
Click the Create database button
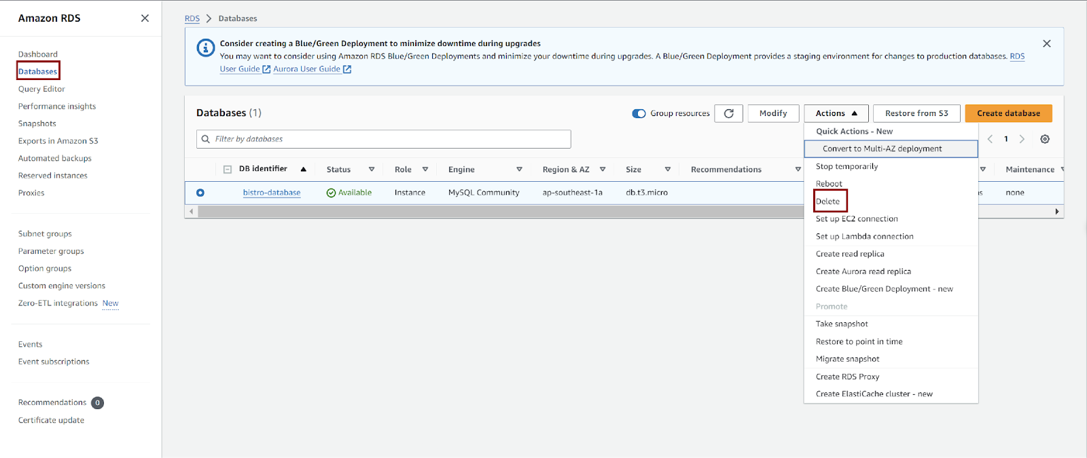(x=1008, y=113)
